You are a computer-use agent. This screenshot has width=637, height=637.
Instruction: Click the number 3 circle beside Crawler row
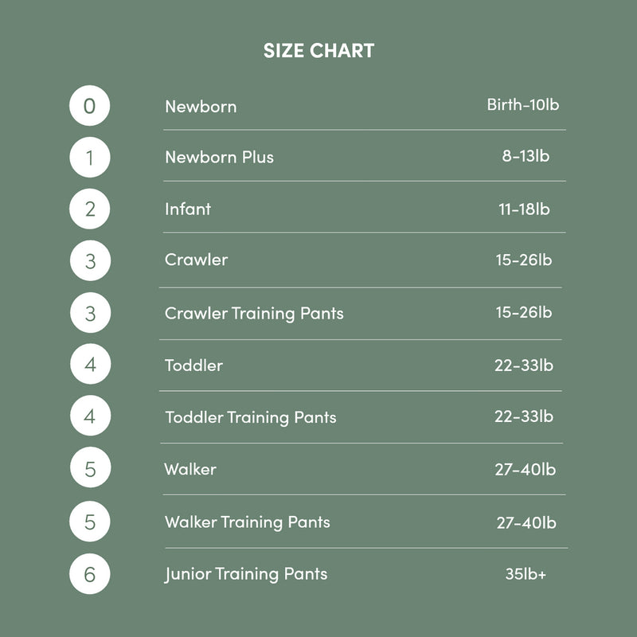89,260
